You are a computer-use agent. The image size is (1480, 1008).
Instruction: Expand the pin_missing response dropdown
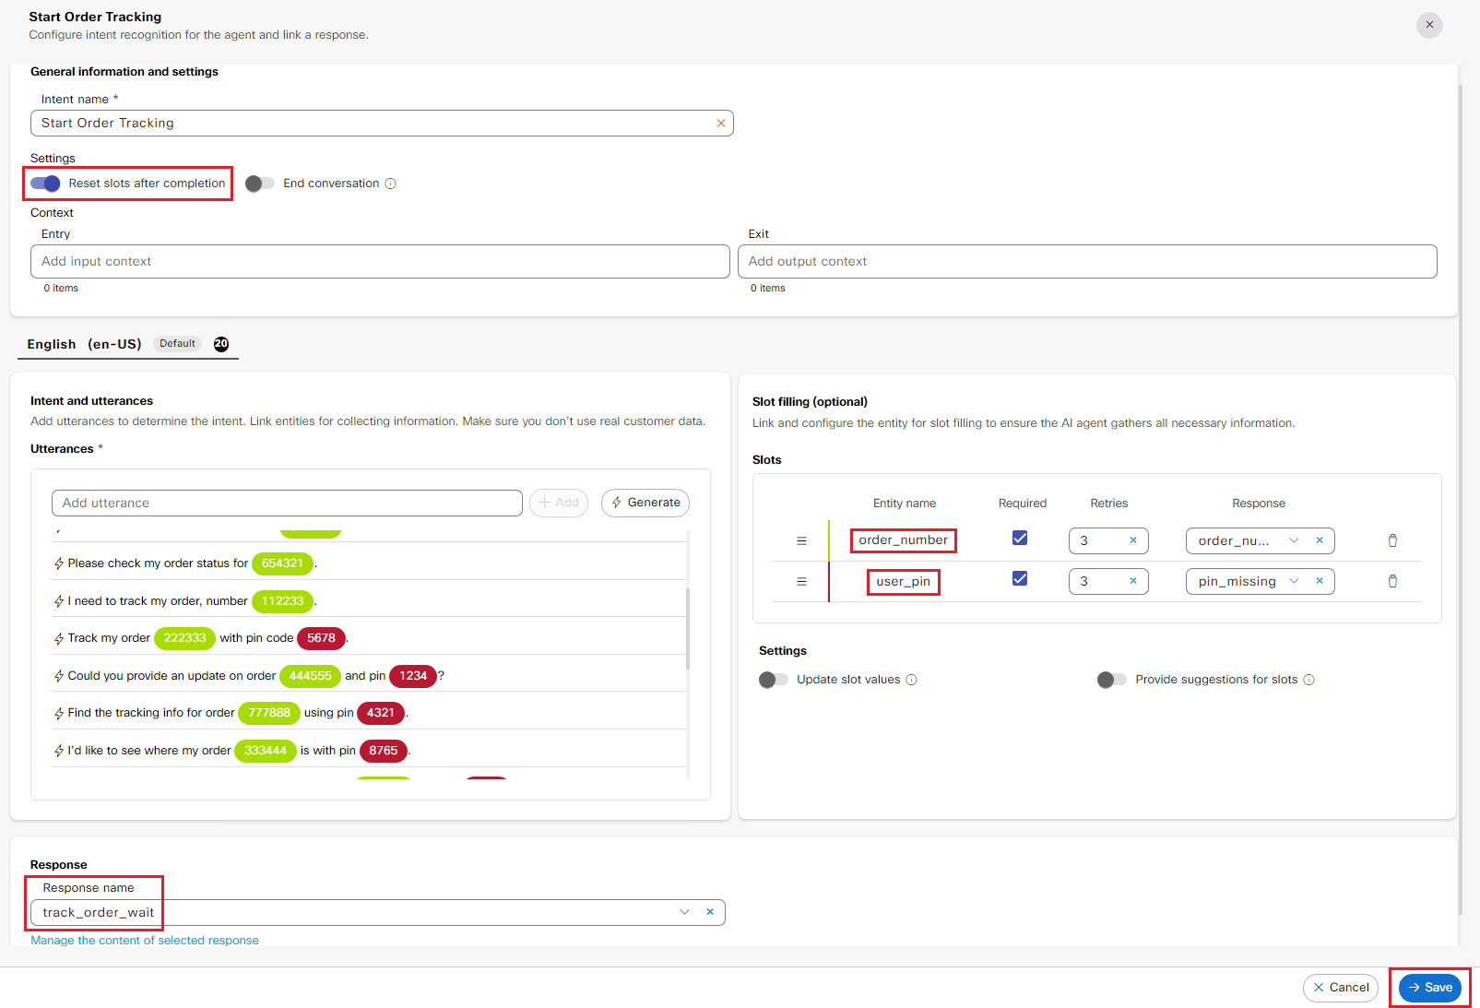[1294, 581]
